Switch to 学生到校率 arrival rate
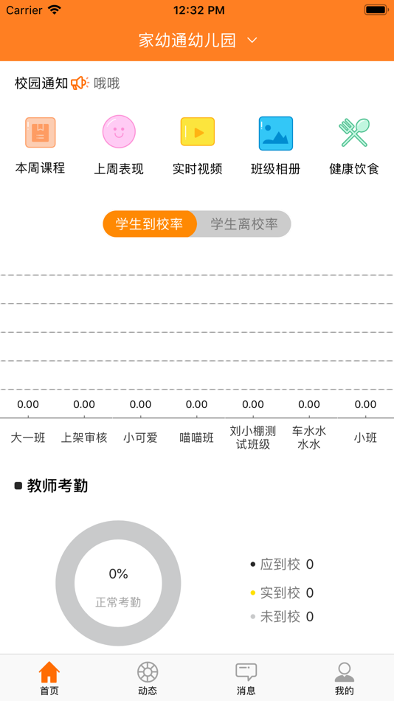The height and width of the screenshot is (701, 394). 150,224
